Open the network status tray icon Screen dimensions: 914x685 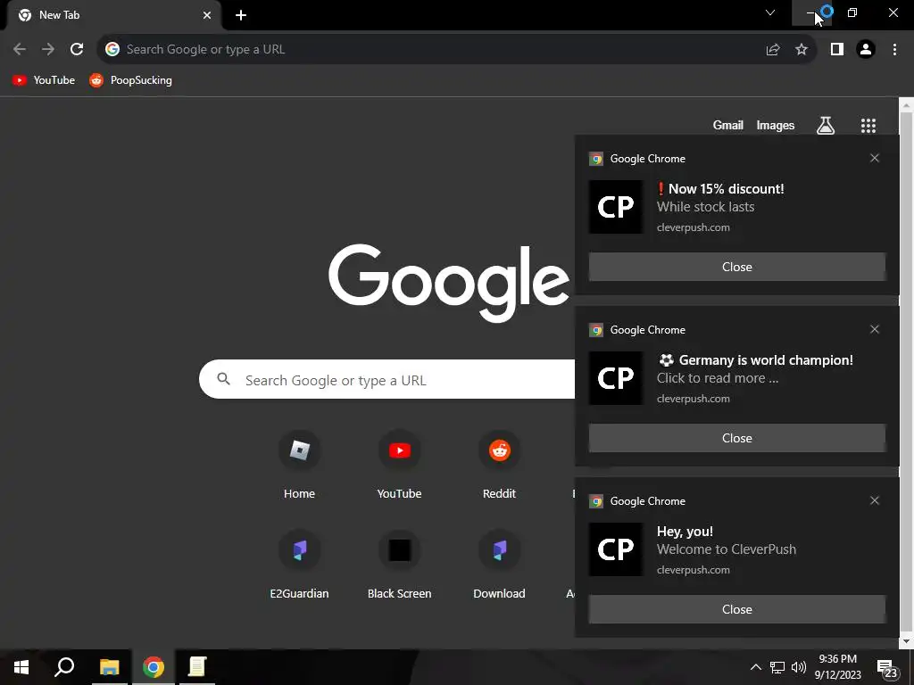[777, 667]
